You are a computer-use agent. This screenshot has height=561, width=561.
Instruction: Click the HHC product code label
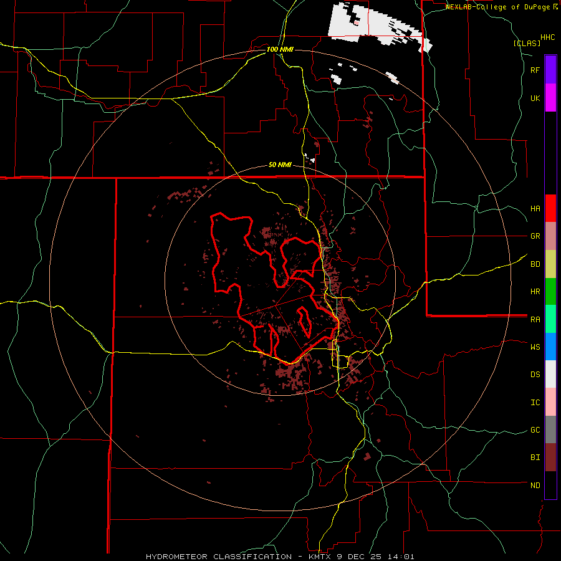[547, 37]
